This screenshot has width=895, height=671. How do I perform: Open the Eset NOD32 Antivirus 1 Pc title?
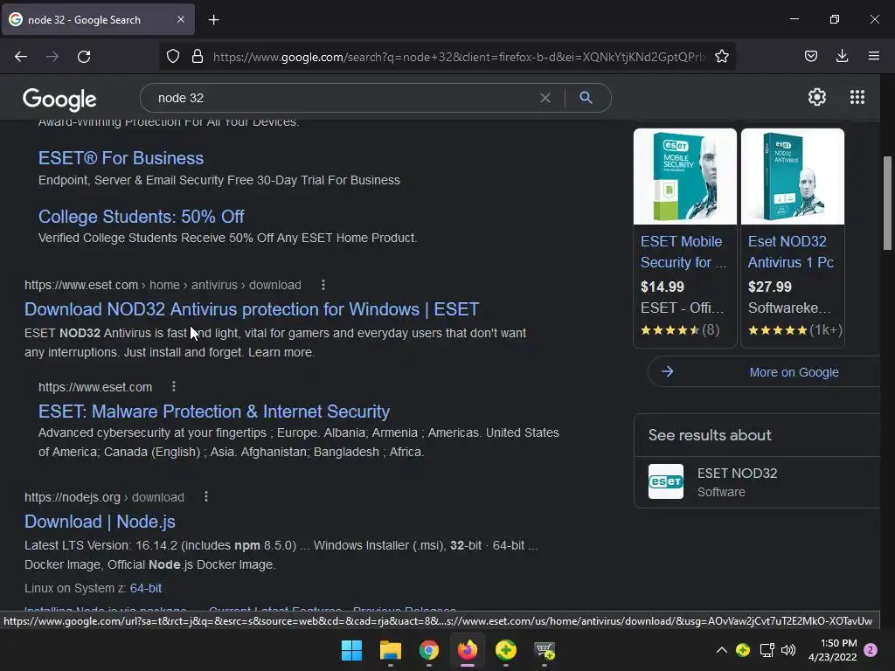tap(790, 252)
